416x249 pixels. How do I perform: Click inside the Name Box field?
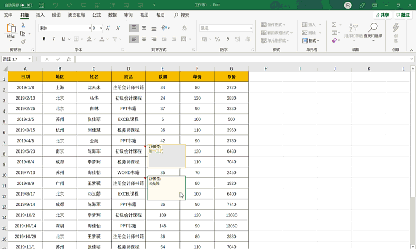click(14, 59)
